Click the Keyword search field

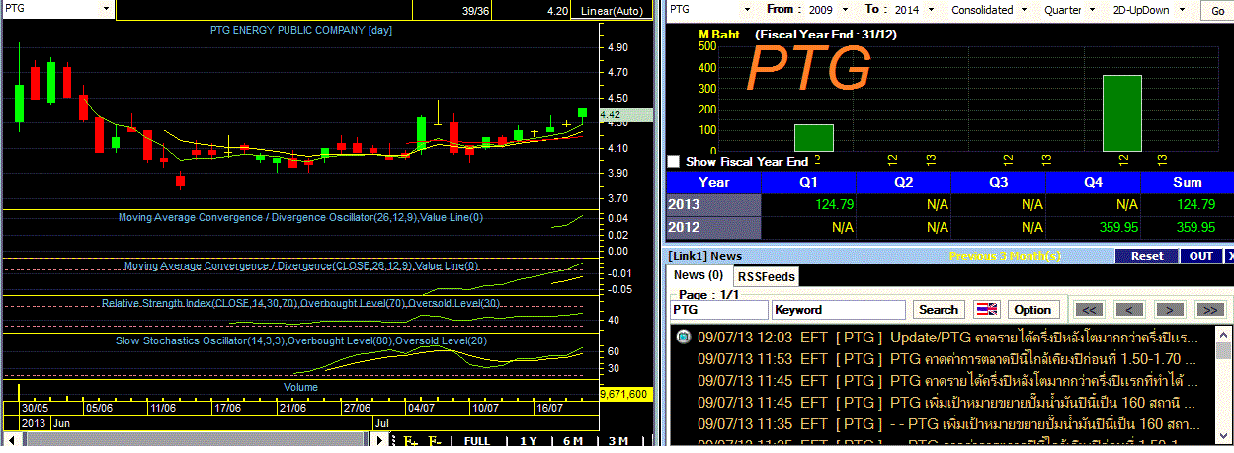point(838,310)
